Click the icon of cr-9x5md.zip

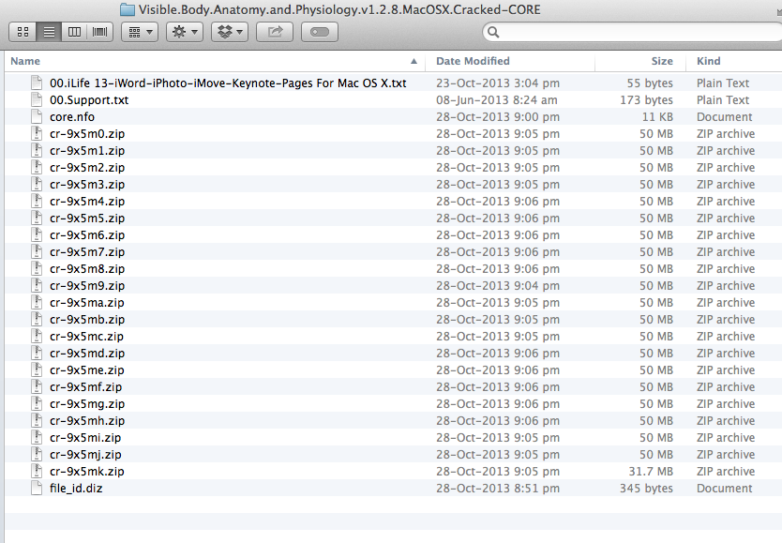[37, 353]
